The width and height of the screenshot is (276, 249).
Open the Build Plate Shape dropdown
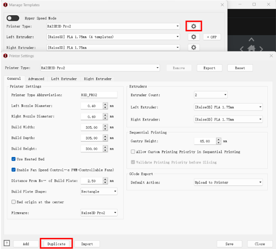[98, 191]
